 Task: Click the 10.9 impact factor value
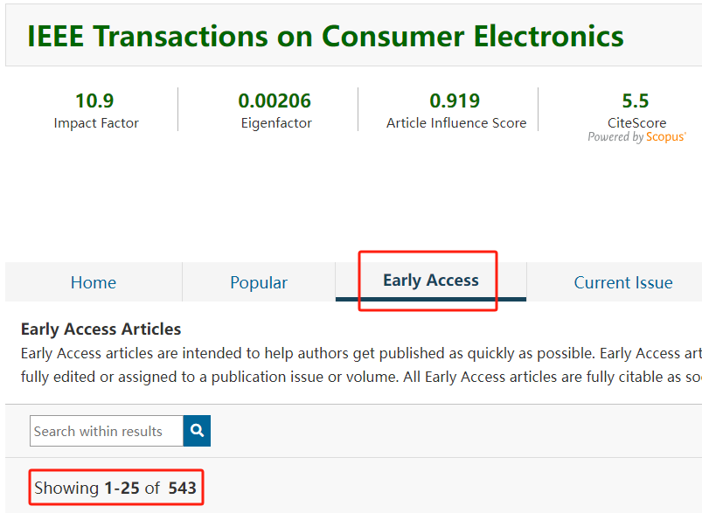94,101
